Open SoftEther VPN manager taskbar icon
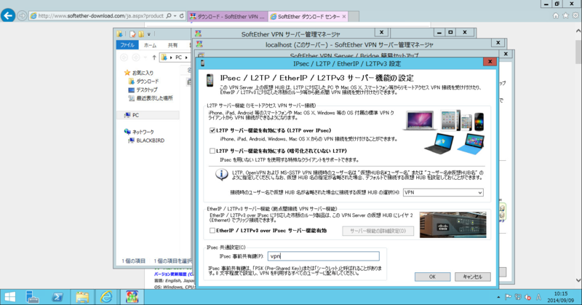The width and height of the screenshot is (582, 305). 132,297
